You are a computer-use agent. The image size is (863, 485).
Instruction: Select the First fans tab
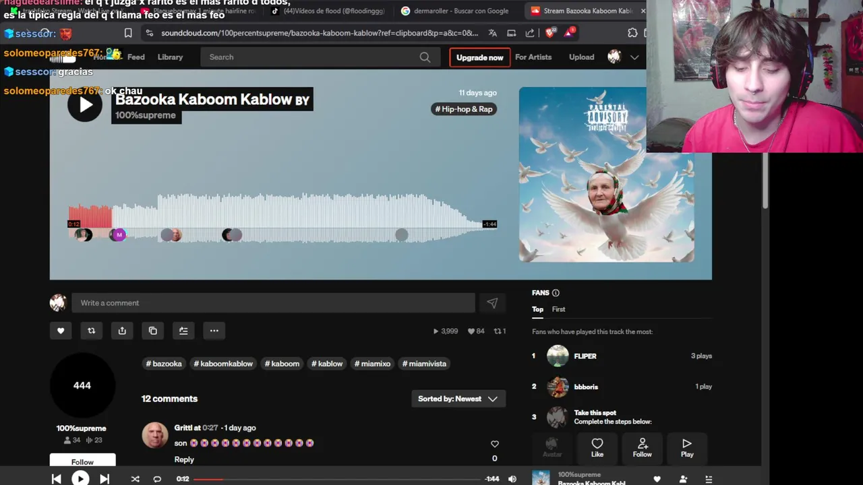(x=558, y=309)
